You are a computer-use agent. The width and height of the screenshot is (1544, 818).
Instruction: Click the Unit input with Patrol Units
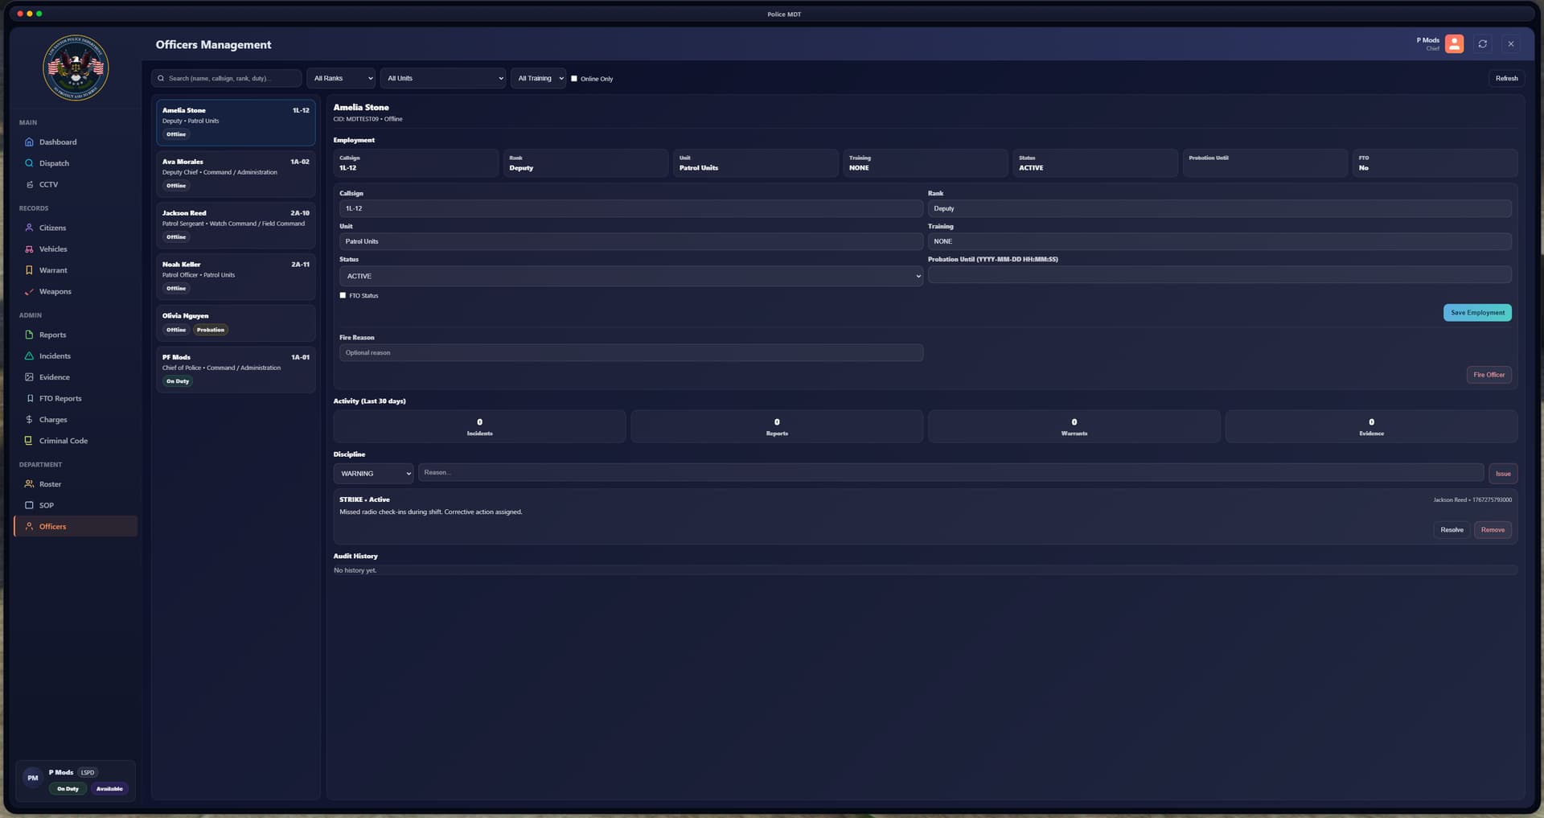[631, 241]
